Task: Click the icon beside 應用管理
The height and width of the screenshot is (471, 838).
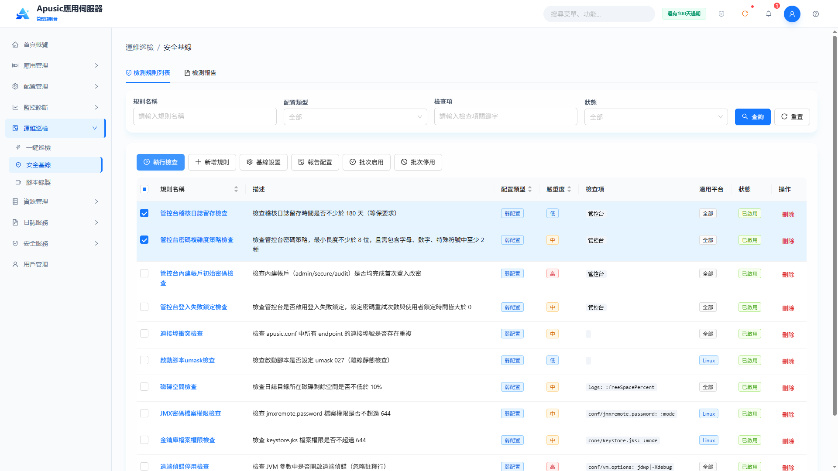Action: click(x=15, y=65)
